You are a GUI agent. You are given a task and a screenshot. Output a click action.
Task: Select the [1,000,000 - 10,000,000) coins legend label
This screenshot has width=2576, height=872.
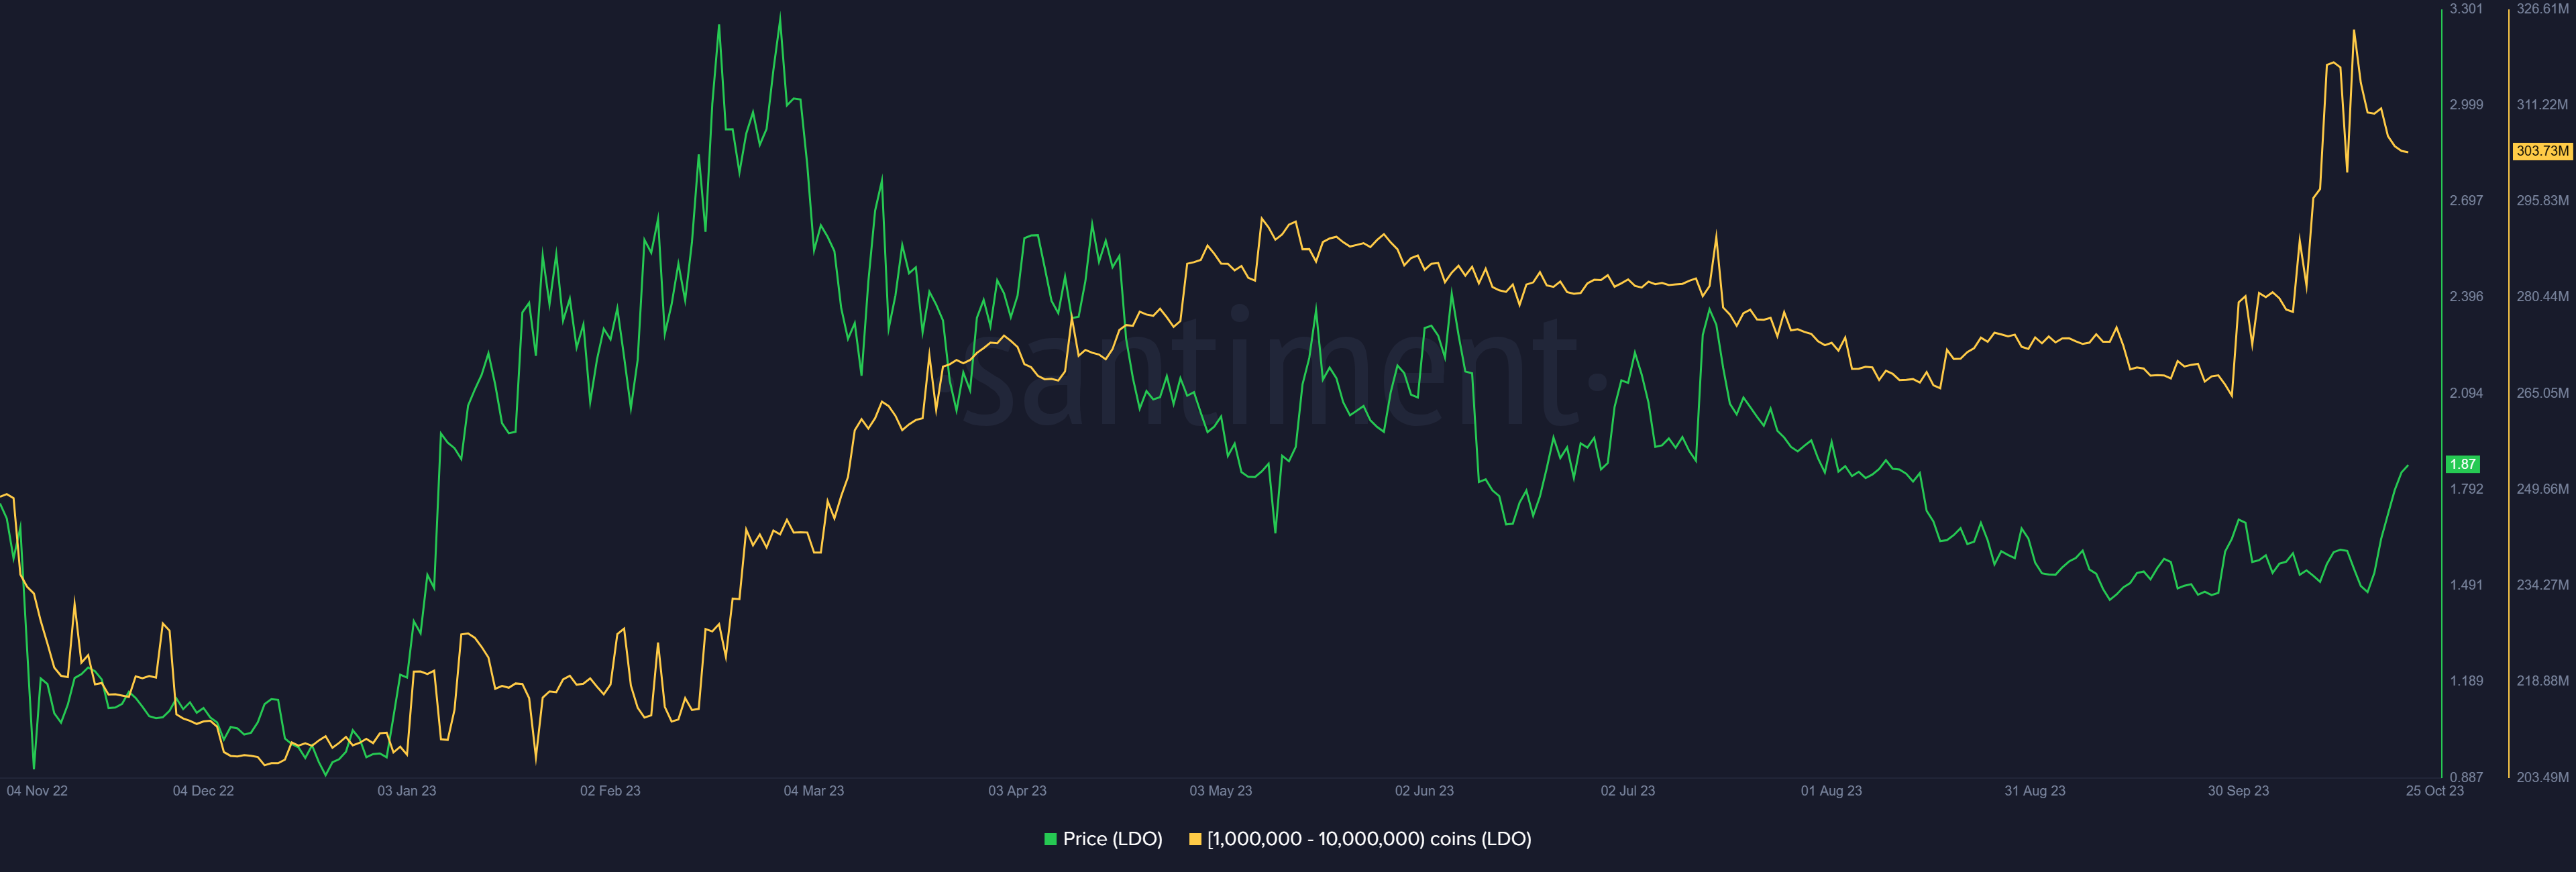click(1369, 839)
